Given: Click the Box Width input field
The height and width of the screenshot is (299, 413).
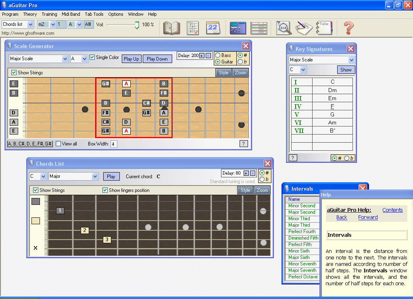Looking at the screenshot, I should pos(114,144).
